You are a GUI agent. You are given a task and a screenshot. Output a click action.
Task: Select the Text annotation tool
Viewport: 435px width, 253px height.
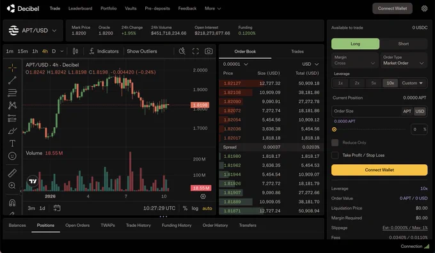(12, 143)
